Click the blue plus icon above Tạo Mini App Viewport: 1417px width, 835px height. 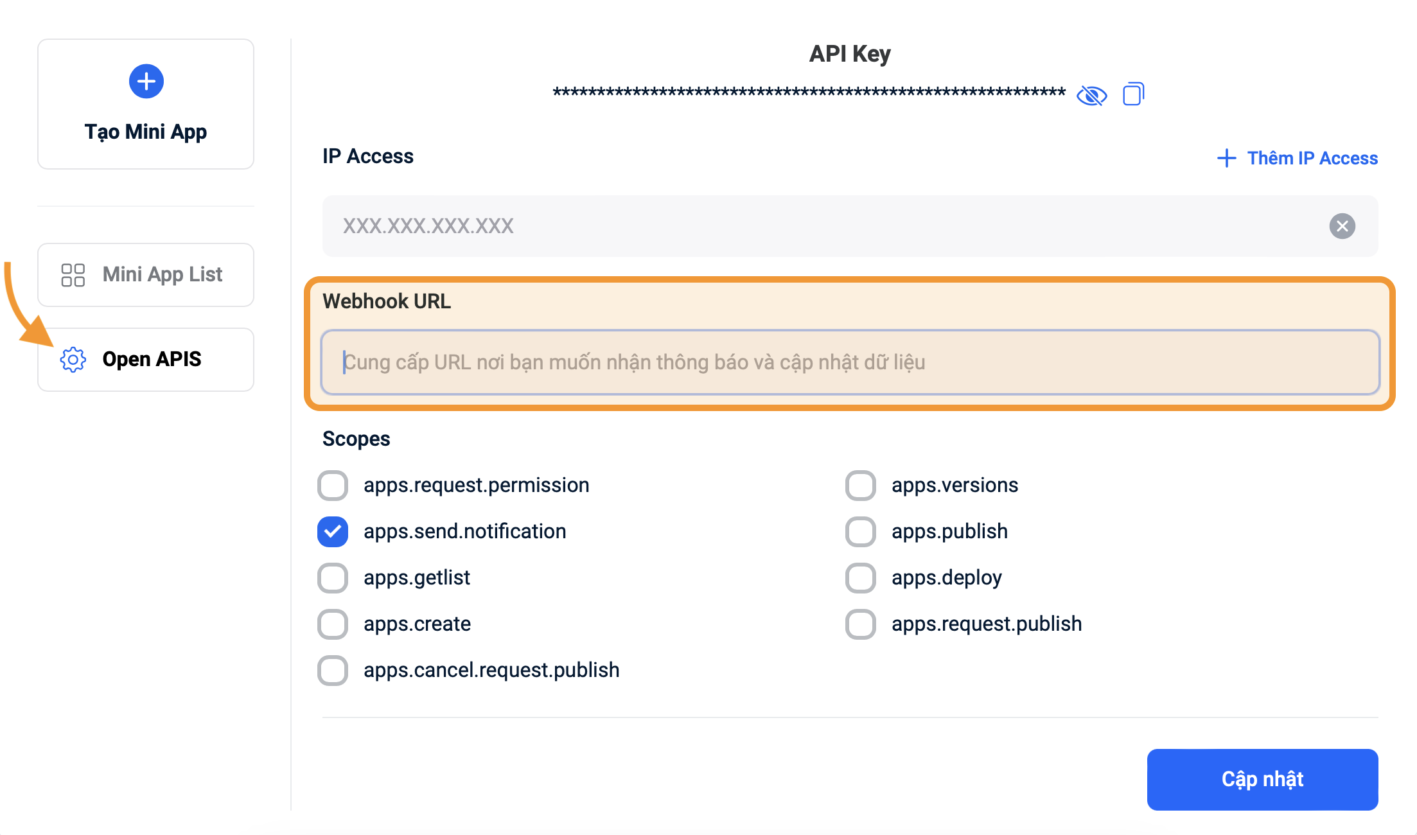(146, 82)
